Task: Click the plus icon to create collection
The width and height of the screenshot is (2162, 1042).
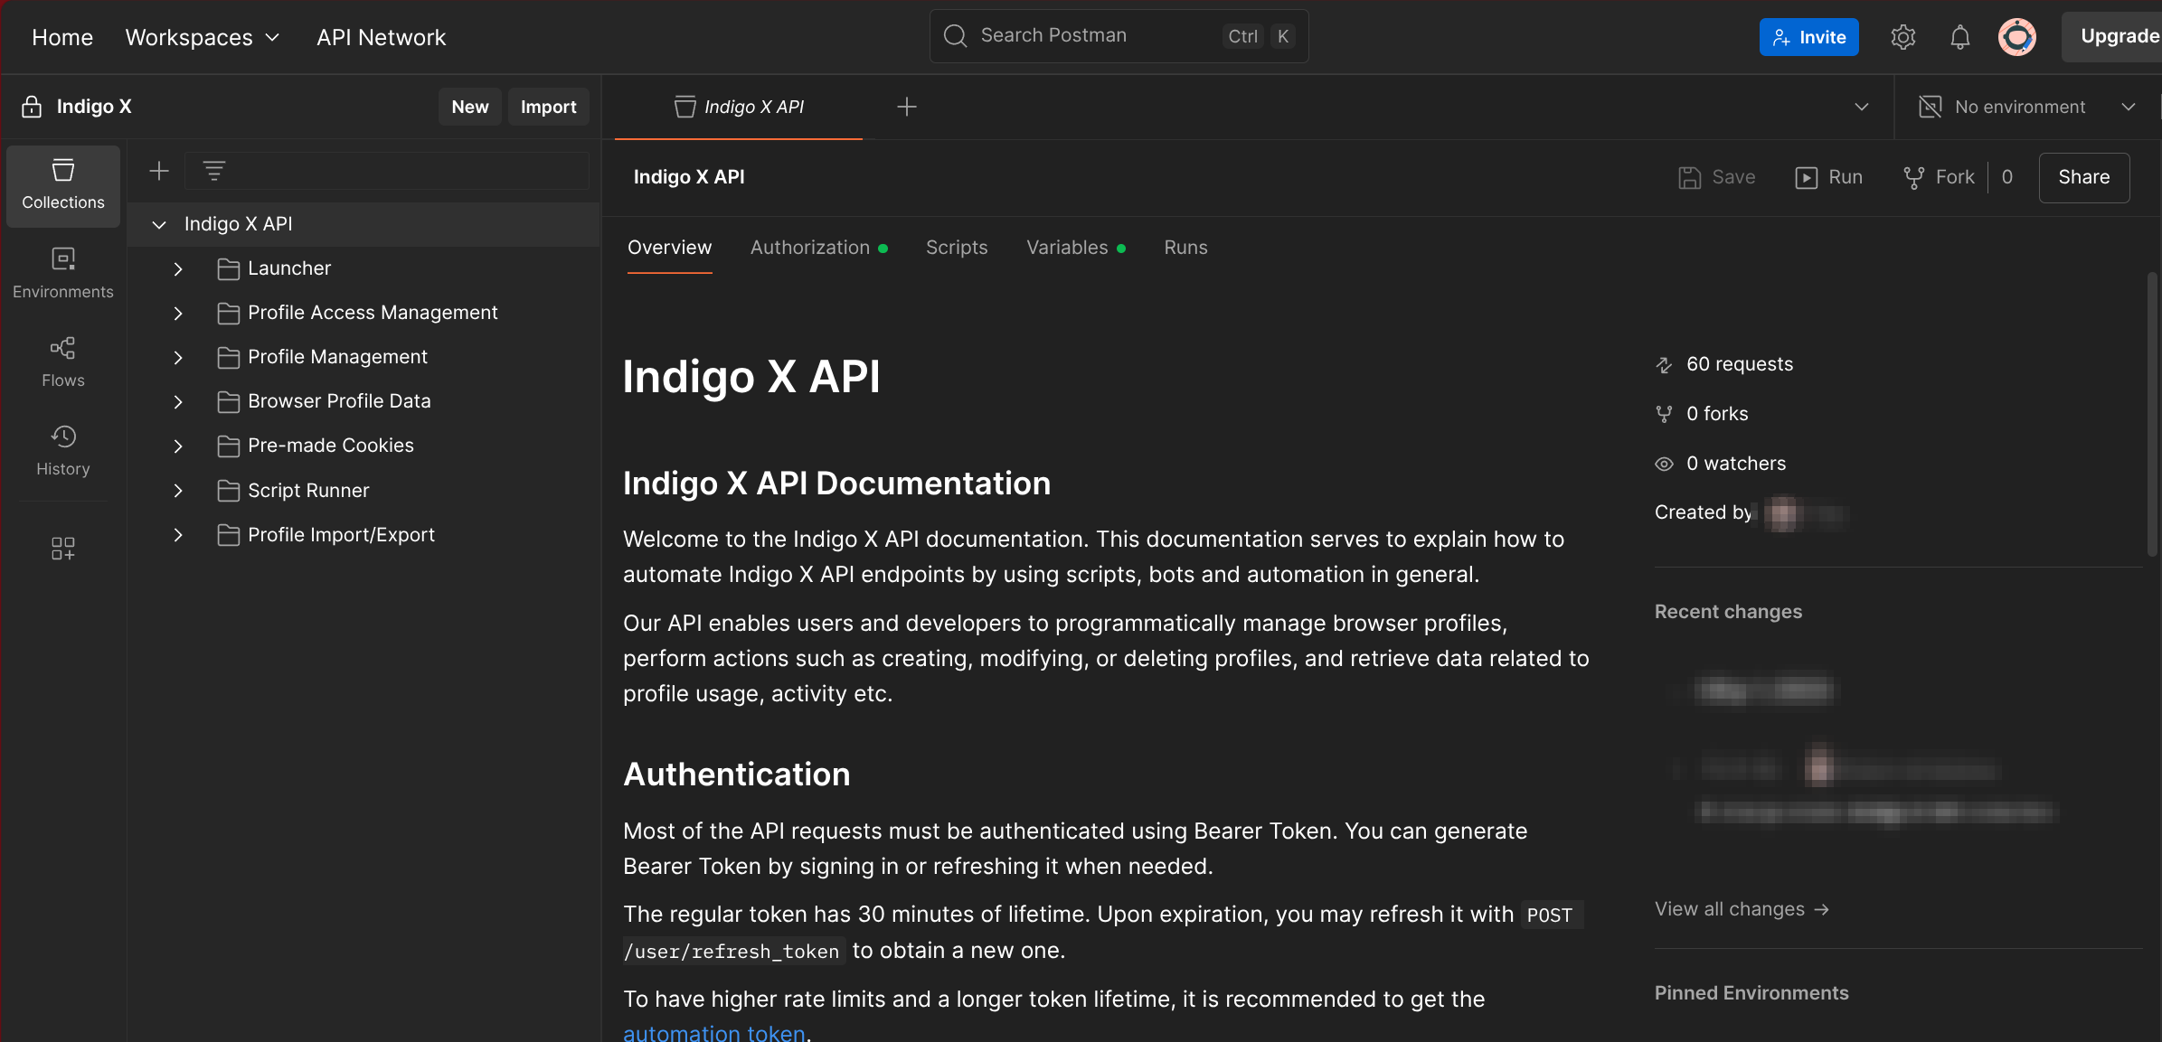Action: [x=159, y=171]
